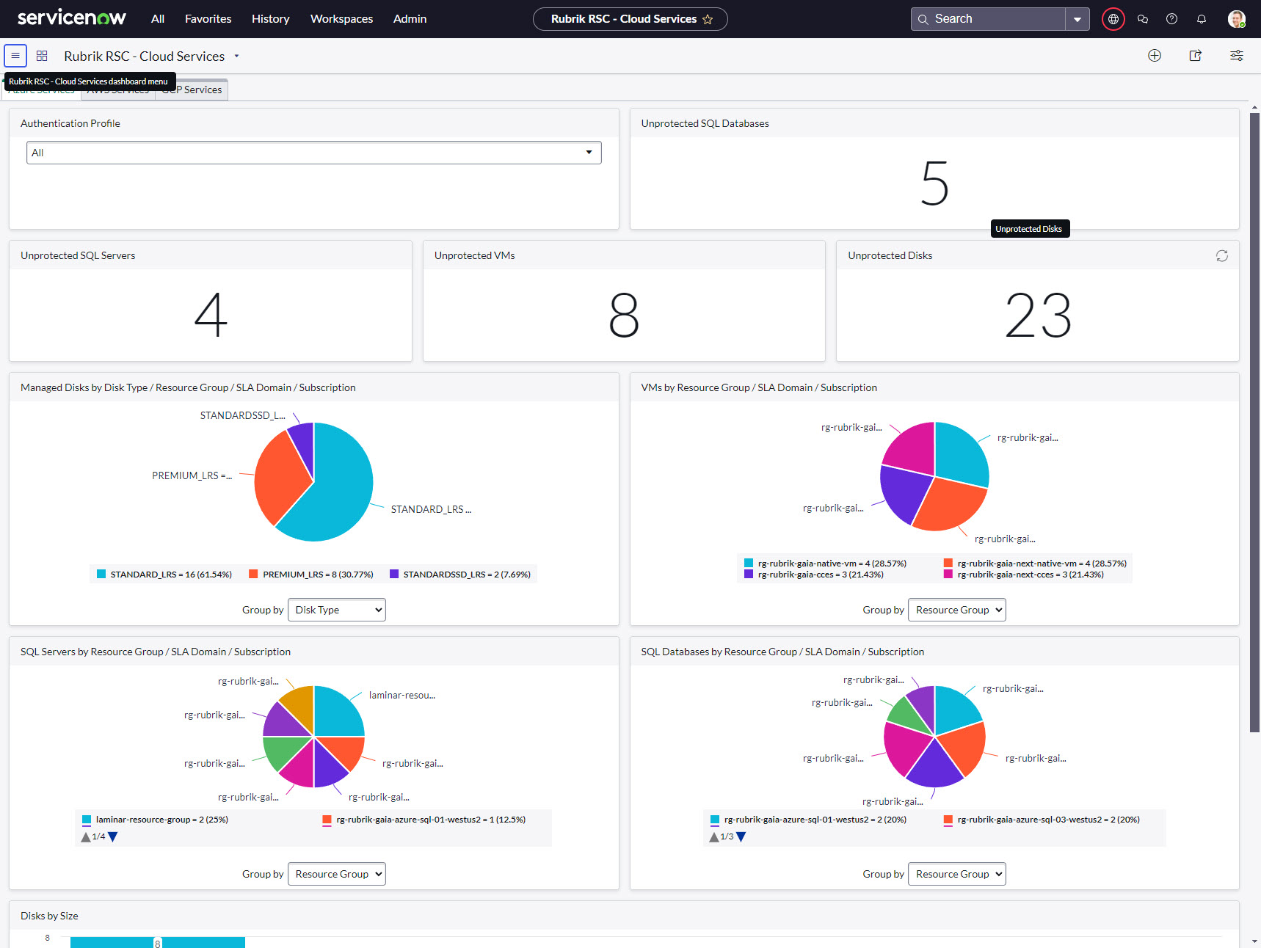Add a widget with the plus icon
1261x948 pixels.
point(1155,56)
